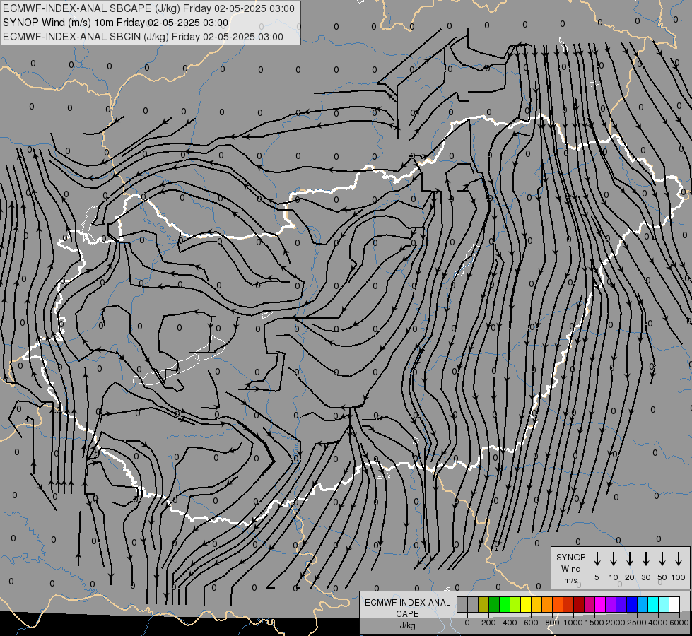The width and height of the screenshot is (692, 636).
Task: Select the pale light-cyan CAPE swatch
Action: pos(664,604)
